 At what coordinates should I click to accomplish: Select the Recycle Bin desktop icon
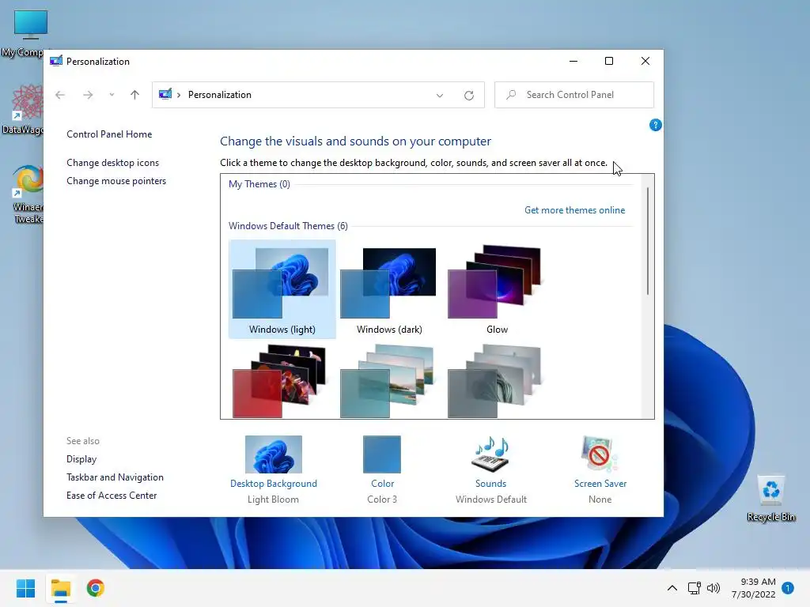[770, 499]
